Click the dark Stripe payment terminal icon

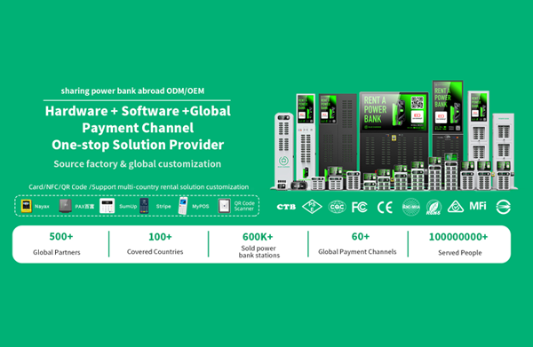click(x=144, y=206)
